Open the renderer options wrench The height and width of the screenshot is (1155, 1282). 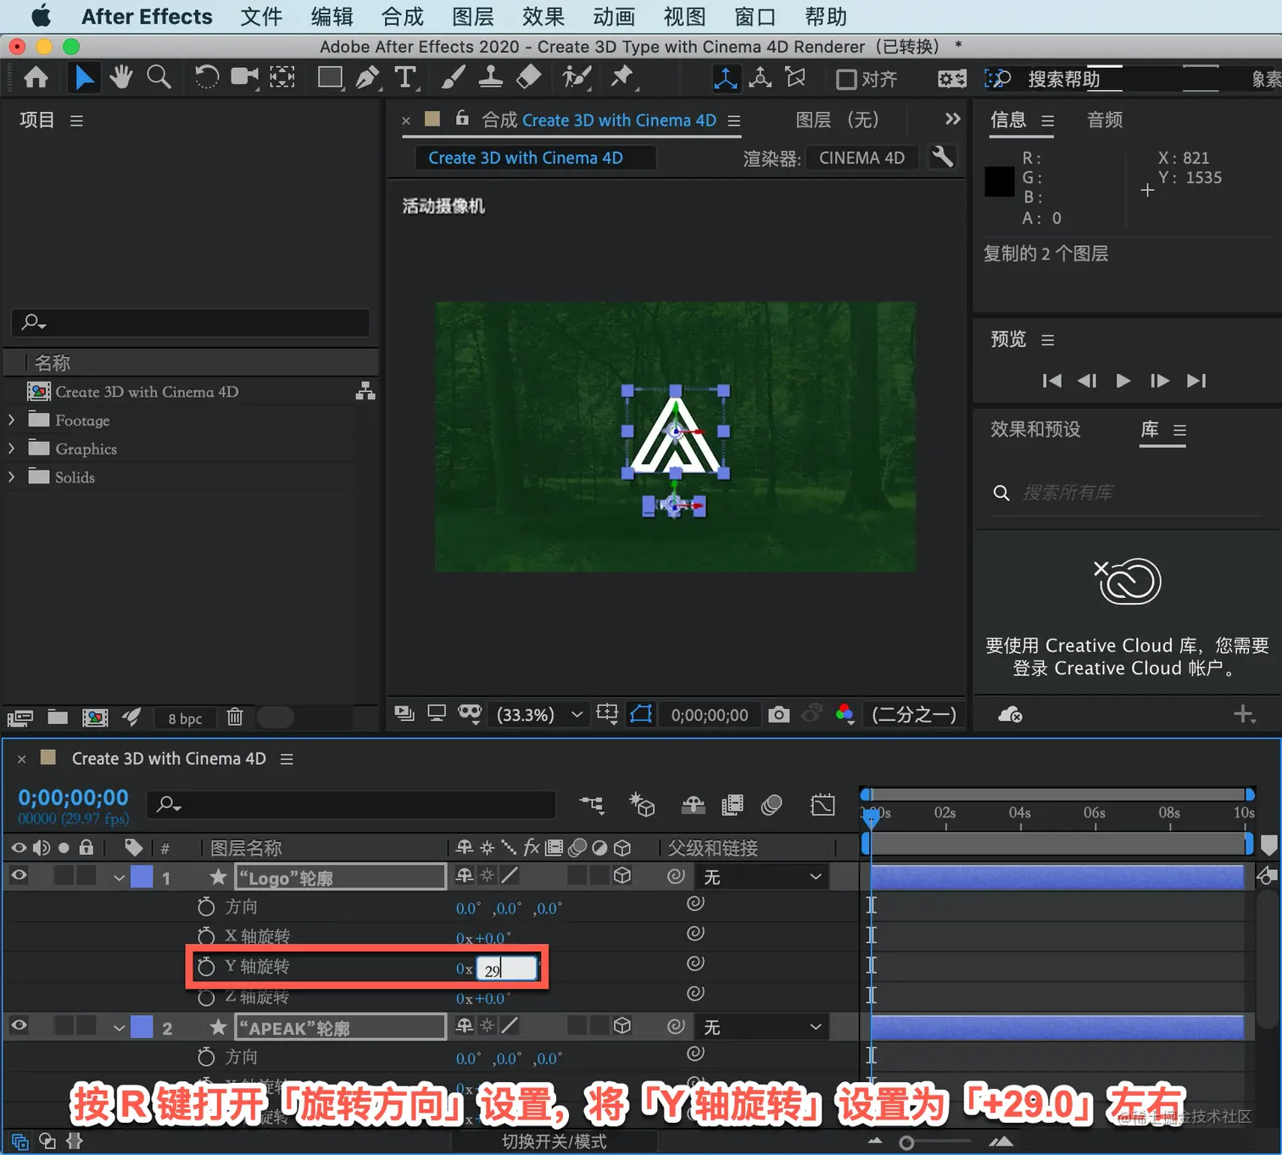tap(943, 157)
